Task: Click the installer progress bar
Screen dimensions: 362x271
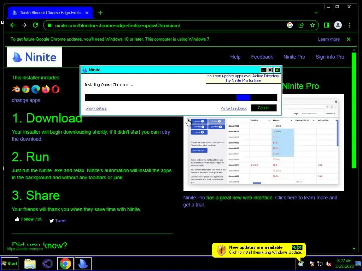Action: (x=181, y=97)
